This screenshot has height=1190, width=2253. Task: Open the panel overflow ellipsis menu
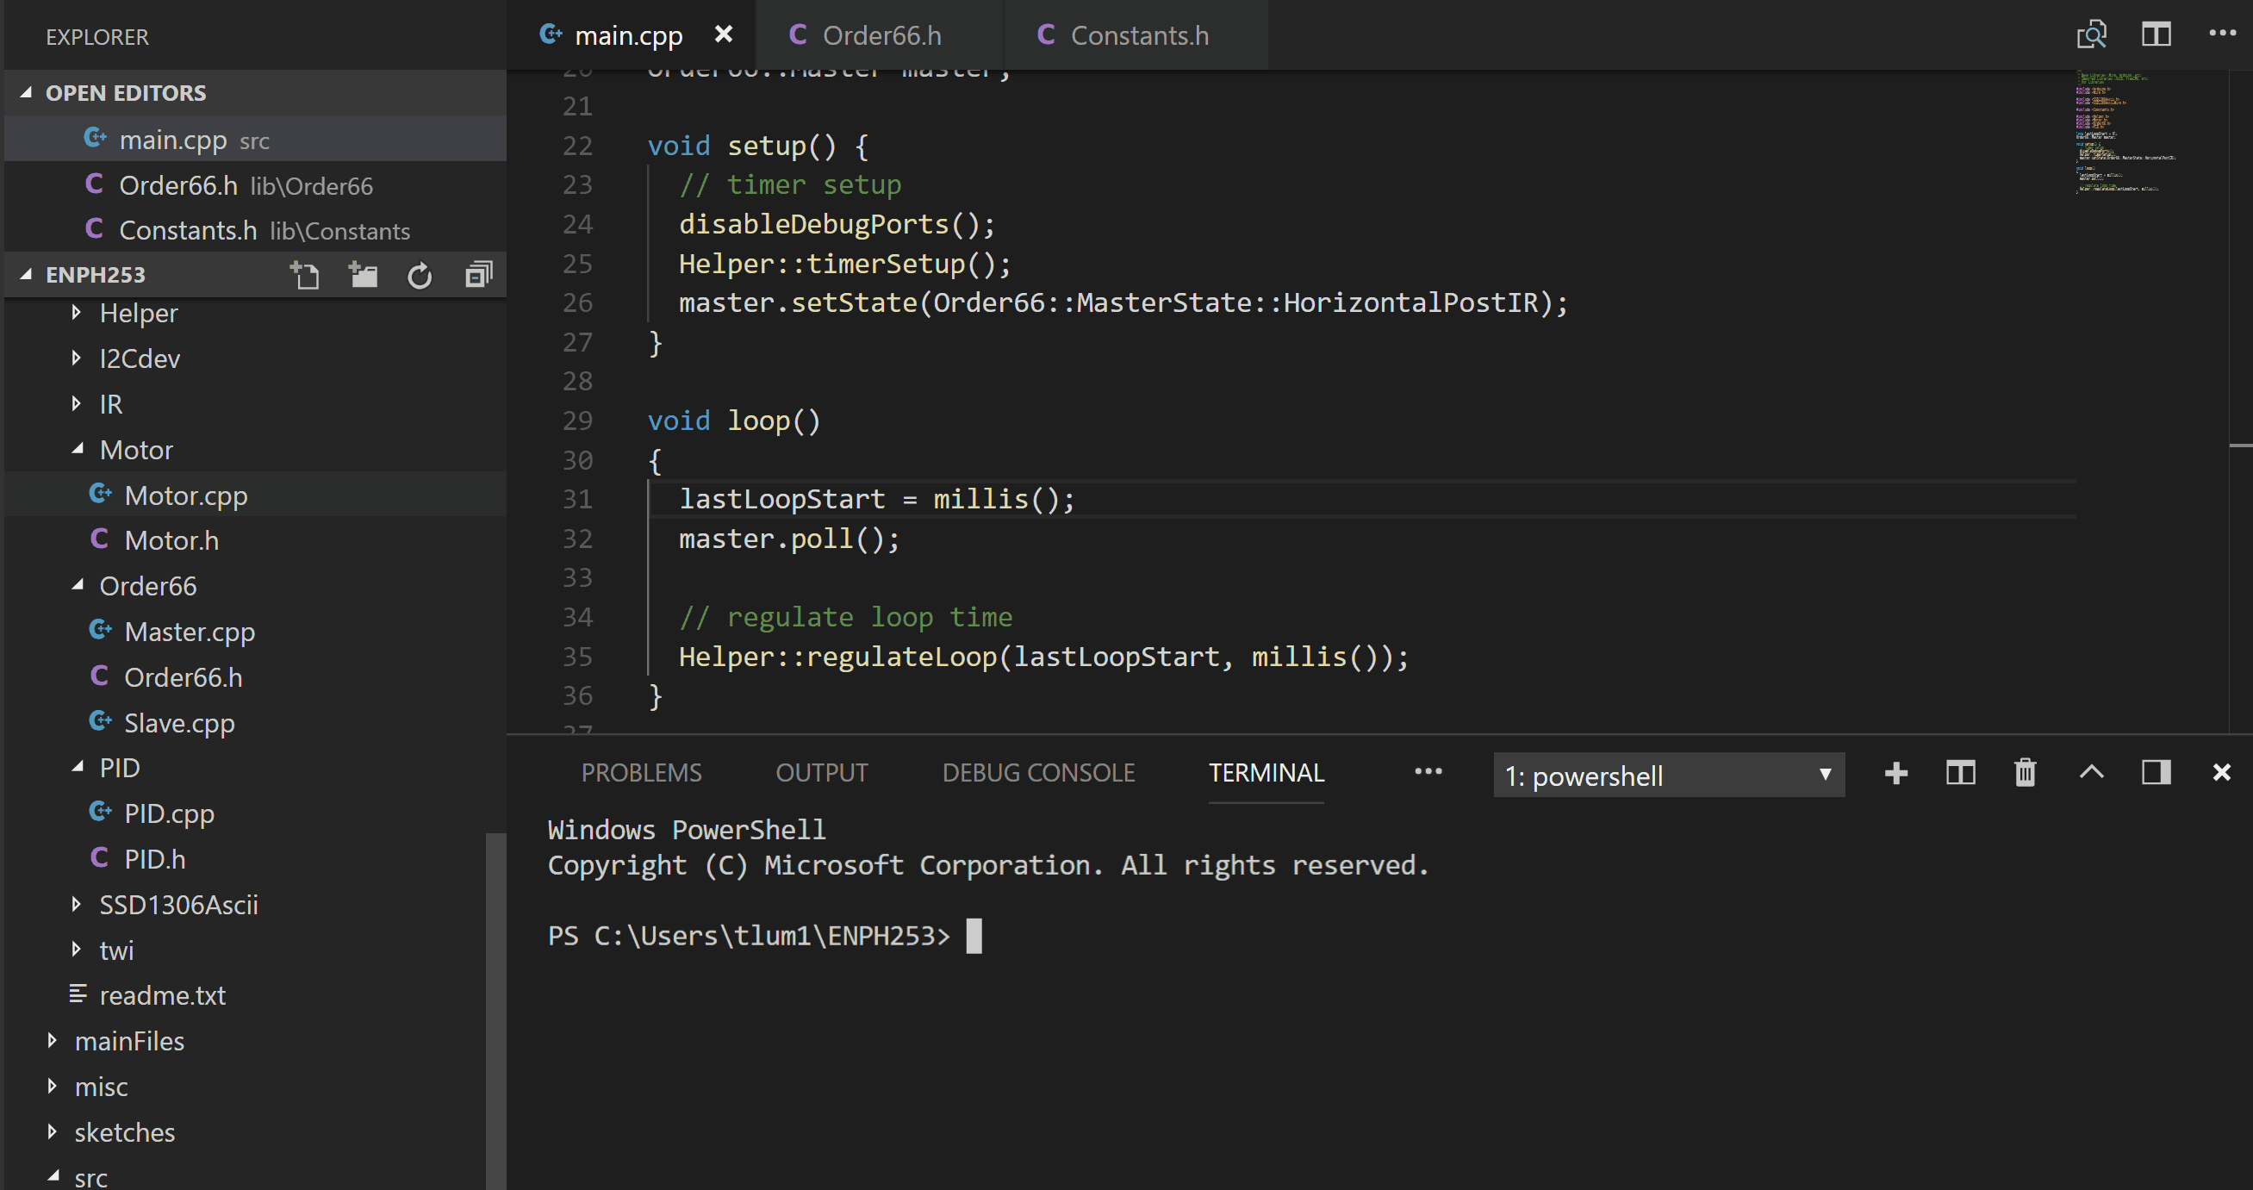coord(1428,771)
